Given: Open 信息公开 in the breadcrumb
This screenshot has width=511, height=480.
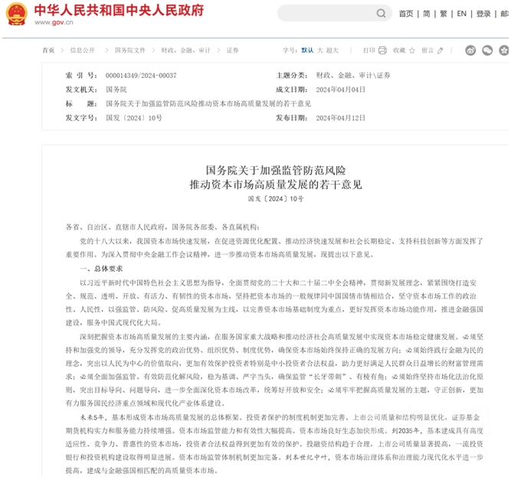Looking at the screenshot, I should (x=83, y=51).
